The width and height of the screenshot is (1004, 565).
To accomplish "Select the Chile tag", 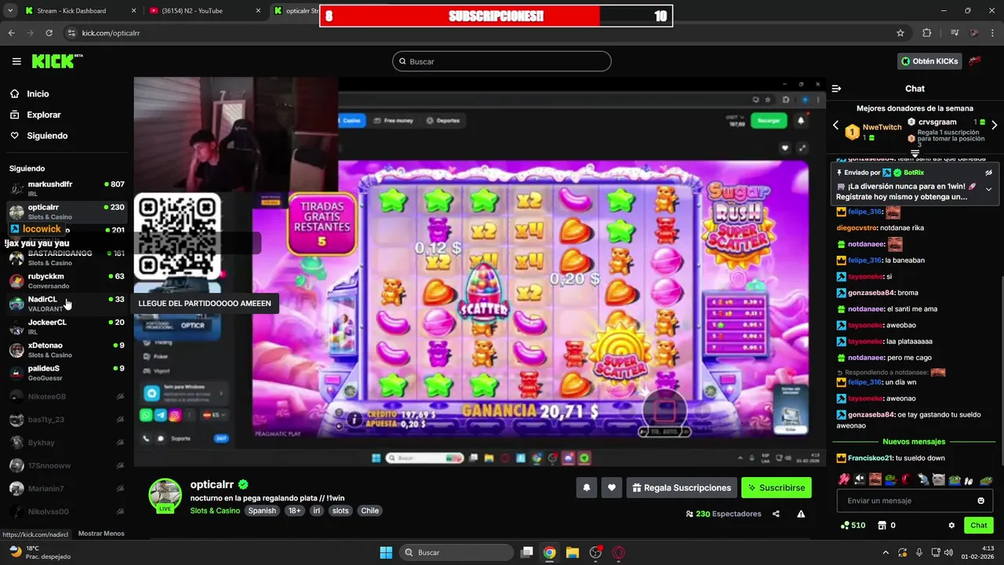I will 369,510.
